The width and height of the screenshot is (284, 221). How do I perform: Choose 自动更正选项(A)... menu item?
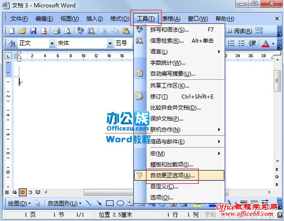pos(179,175)
